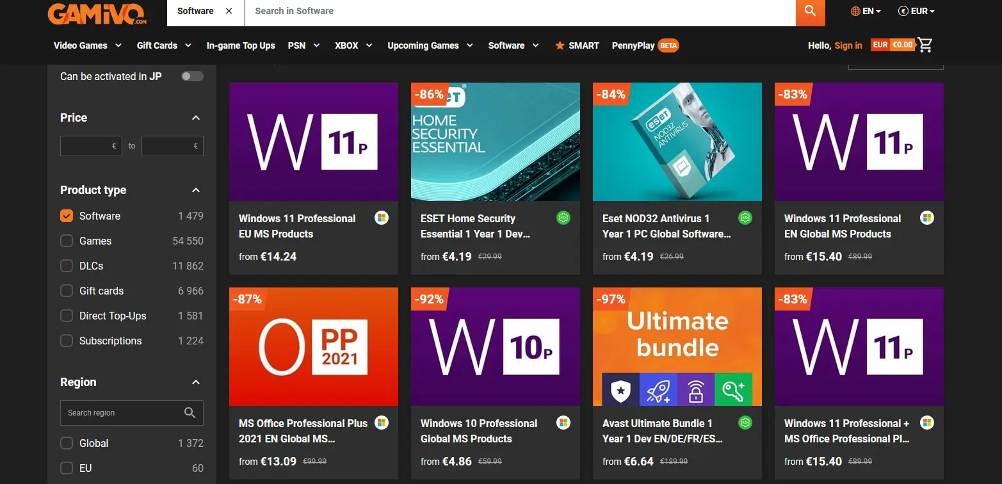This screenshot has width=1002, height=484.
Task: Click Microsoft badge on MS Office Professional Plus 2021
Action: coord(382,423)
